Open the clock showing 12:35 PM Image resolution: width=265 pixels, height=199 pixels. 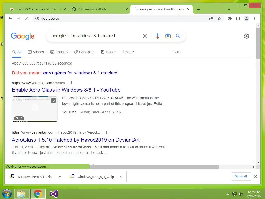(254, 194)
